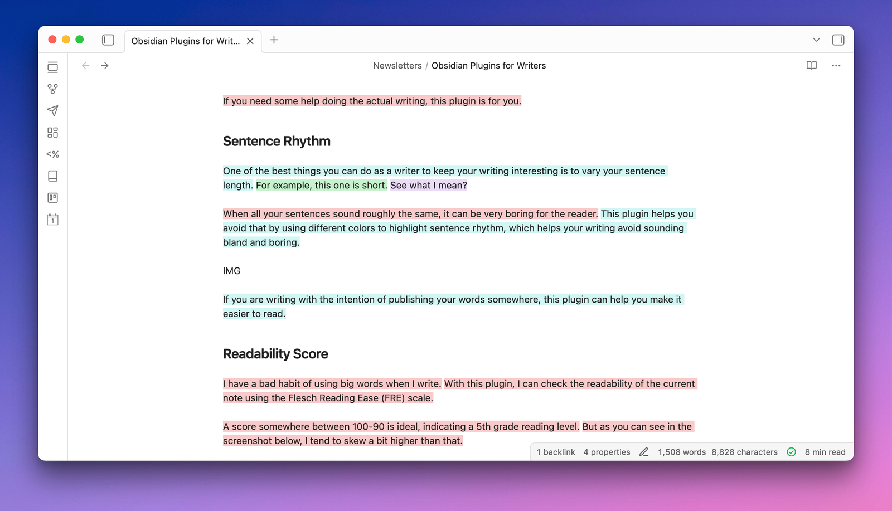Collapse the left sidebar panel

[108, 40]
